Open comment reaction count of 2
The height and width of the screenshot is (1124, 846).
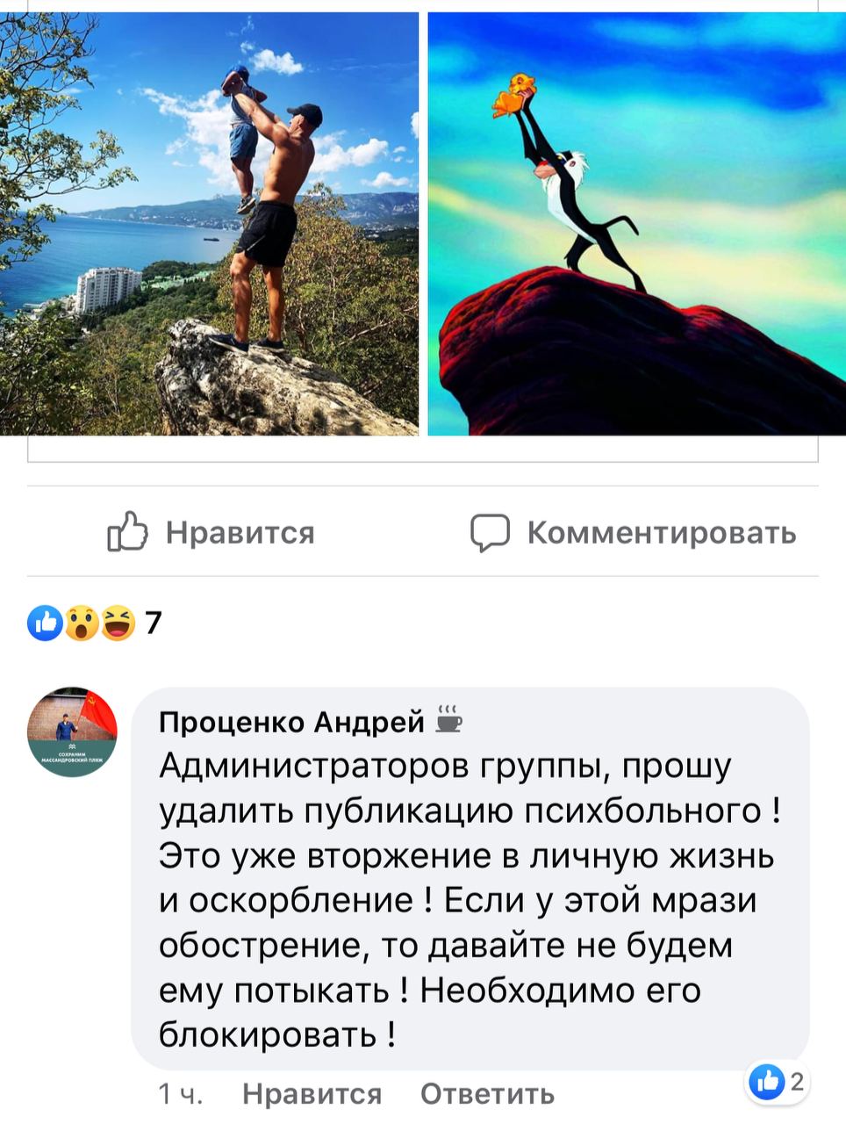pos(796,1083)
